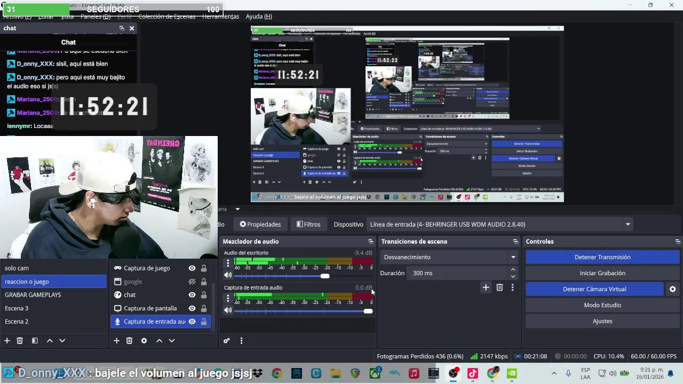Add a scene transition with plus icon
683x384 pixels.
pos(486,287)
